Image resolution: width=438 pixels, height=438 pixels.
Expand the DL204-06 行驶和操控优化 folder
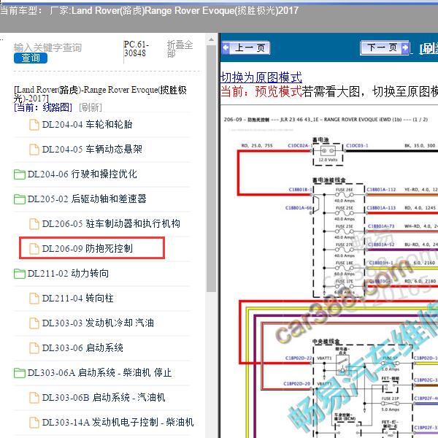pos(20,174)
